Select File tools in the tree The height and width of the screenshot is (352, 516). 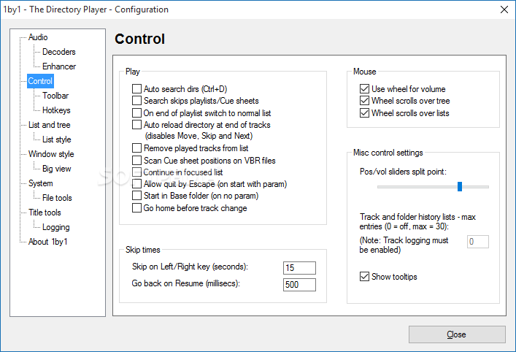pyautogui.click(x=57, y=198)
